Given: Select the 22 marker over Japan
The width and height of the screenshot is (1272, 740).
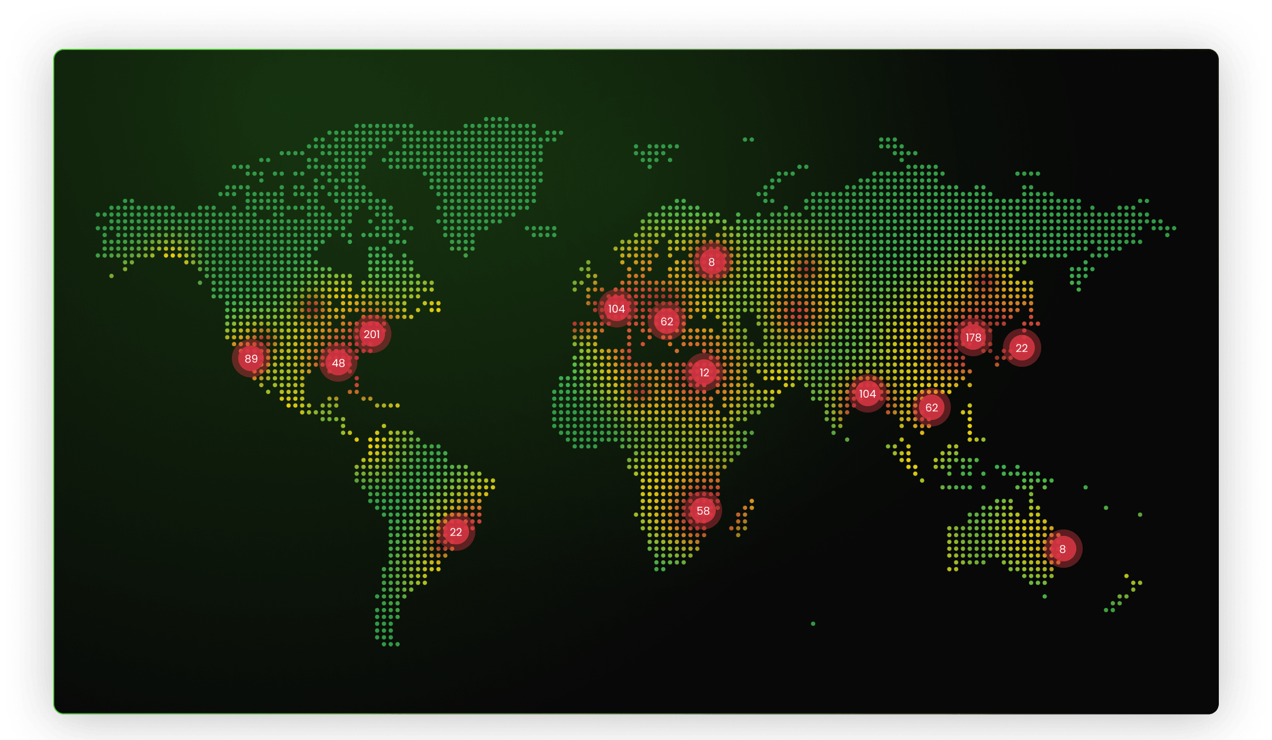Looking at the screenshot, I should 1022,348.
